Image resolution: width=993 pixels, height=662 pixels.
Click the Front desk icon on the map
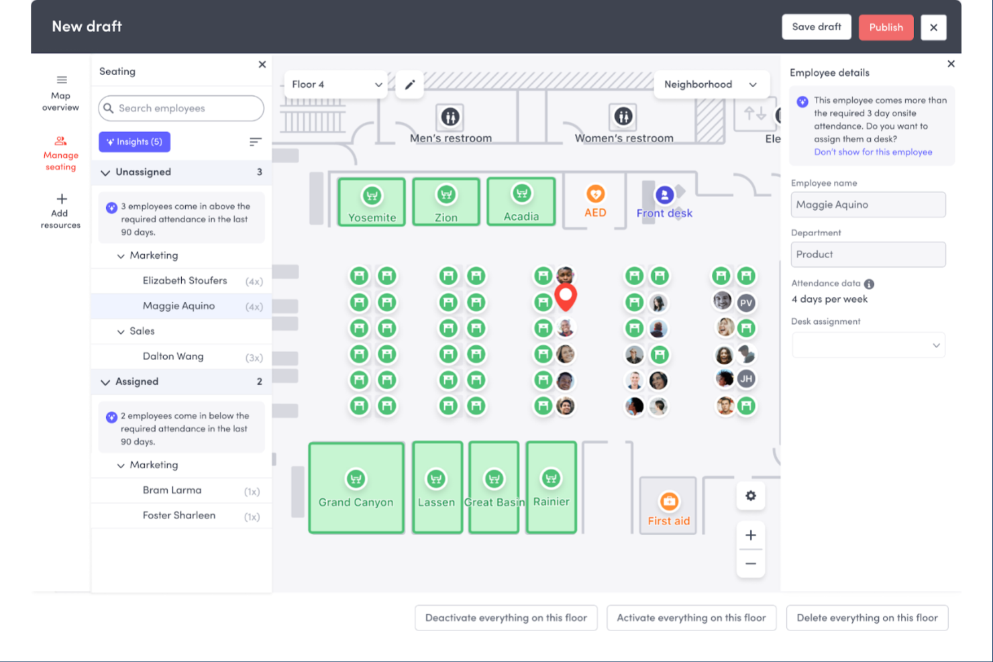coord(664,197)
